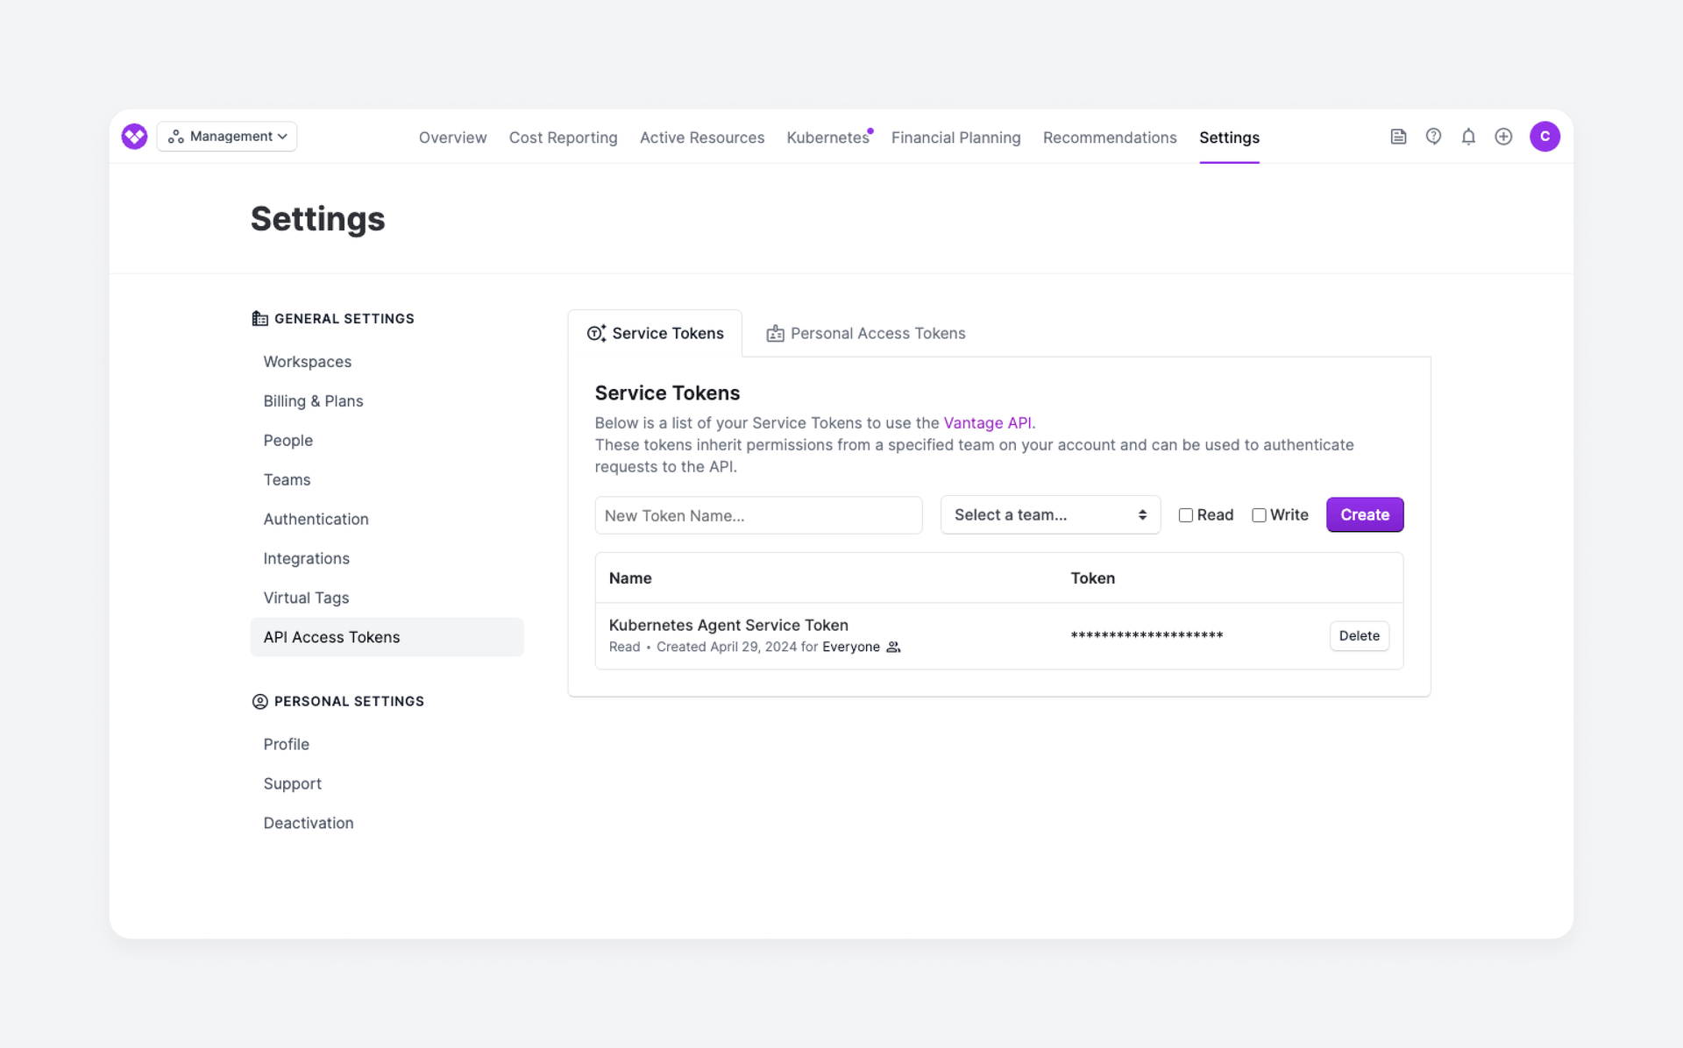Screen dimensions: 1683x1048
Task: Enable the Read permission checkbox
Action: 1185,515
